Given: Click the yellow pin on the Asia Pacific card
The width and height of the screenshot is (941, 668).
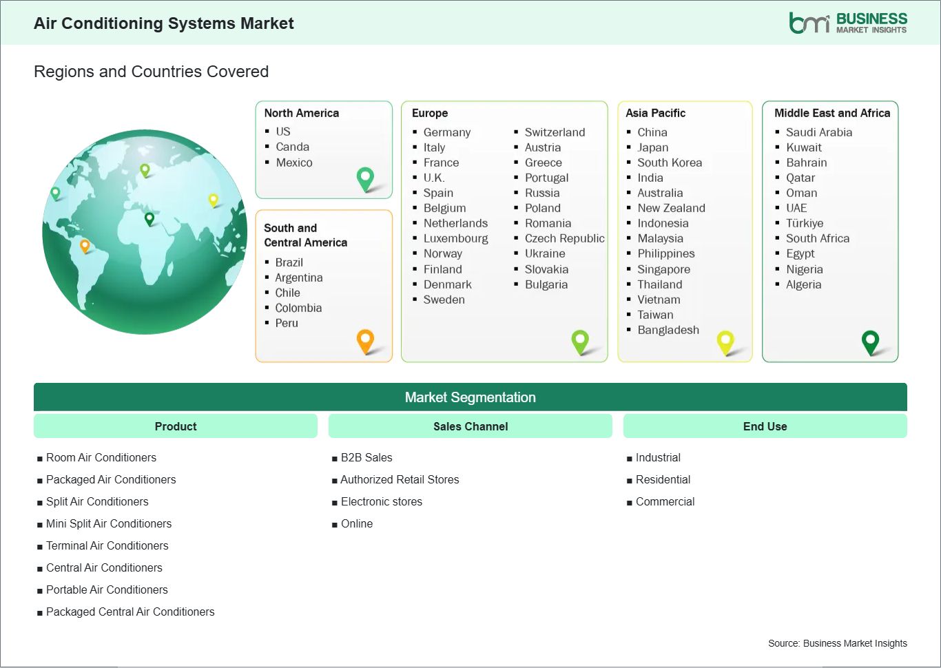Looking at the screenshot, I should coord(725,342).
